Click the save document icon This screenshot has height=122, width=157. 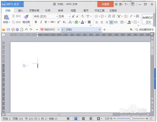(8, 30)
